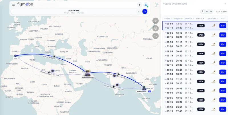Image resolution: width=228 pixels, height=115 pixels.
Task: Select the outbound right-arrow filter
Action: (x=207, y=11)
